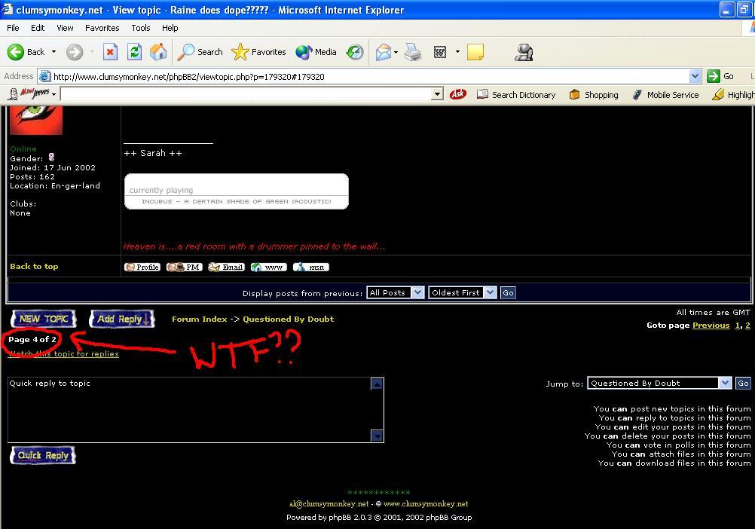Follow the Previous page link
Image resolution: width=755 pixels, height=529 pixels.
pos(711,326)
